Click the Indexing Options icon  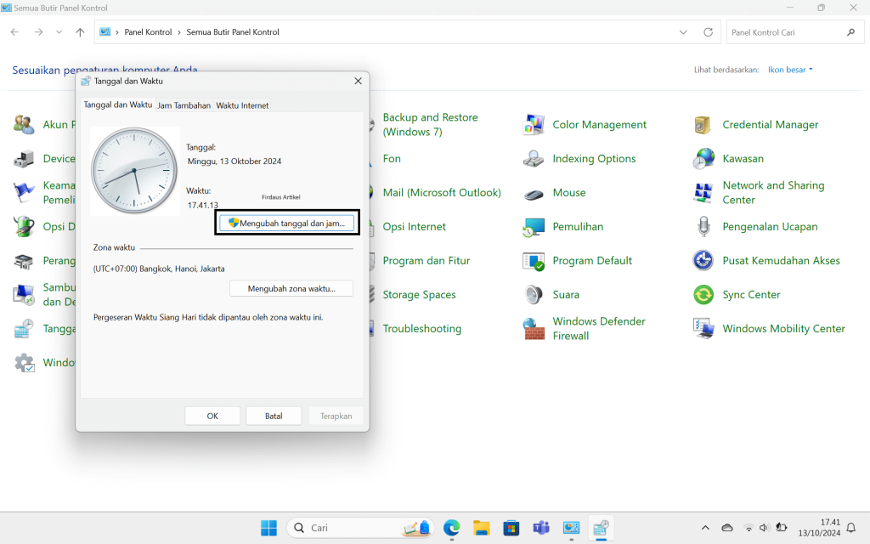coord(534,159)
